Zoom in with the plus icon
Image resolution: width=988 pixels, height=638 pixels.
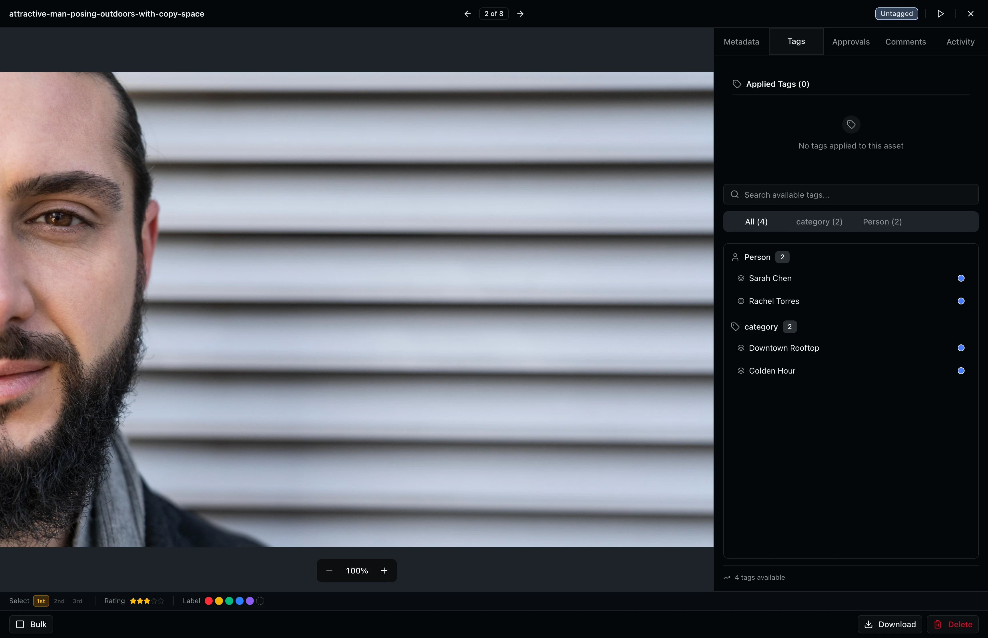click(x=384, y=571)
